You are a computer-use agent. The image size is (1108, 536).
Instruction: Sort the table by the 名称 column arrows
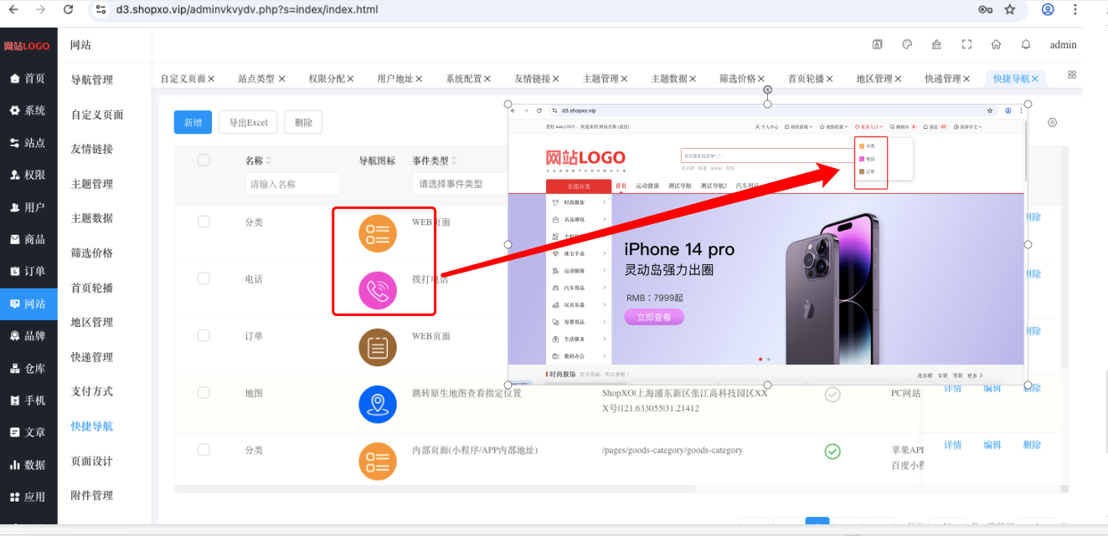(269, 161)
